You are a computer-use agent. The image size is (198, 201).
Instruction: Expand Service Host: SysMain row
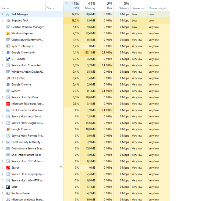tap(3, 97)
